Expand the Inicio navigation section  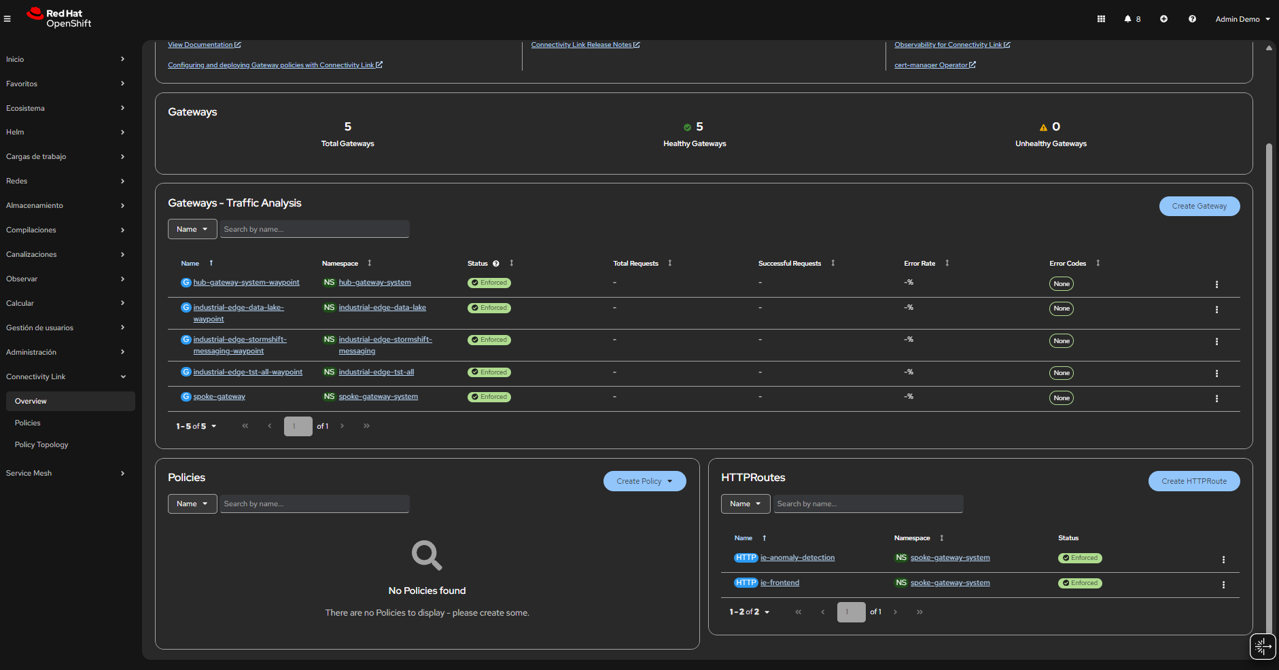66,59
